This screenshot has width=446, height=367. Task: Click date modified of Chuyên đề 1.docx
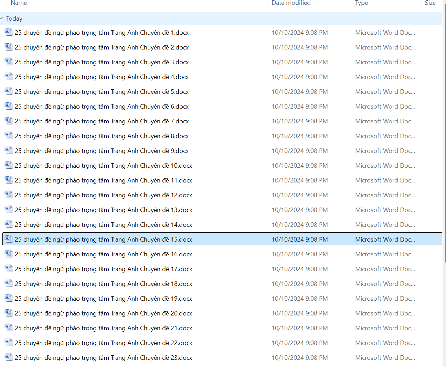tap(300, 33)
